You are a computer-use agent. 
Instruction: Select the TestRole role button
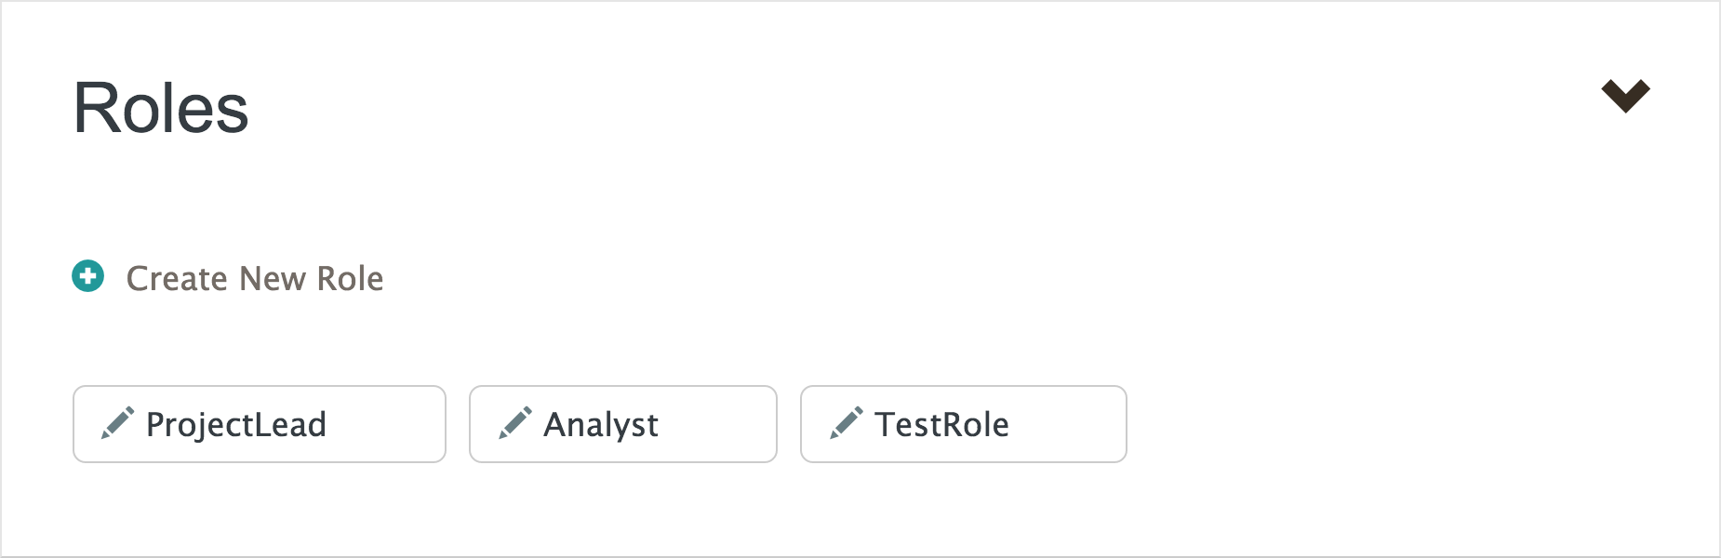pos(963,424)
